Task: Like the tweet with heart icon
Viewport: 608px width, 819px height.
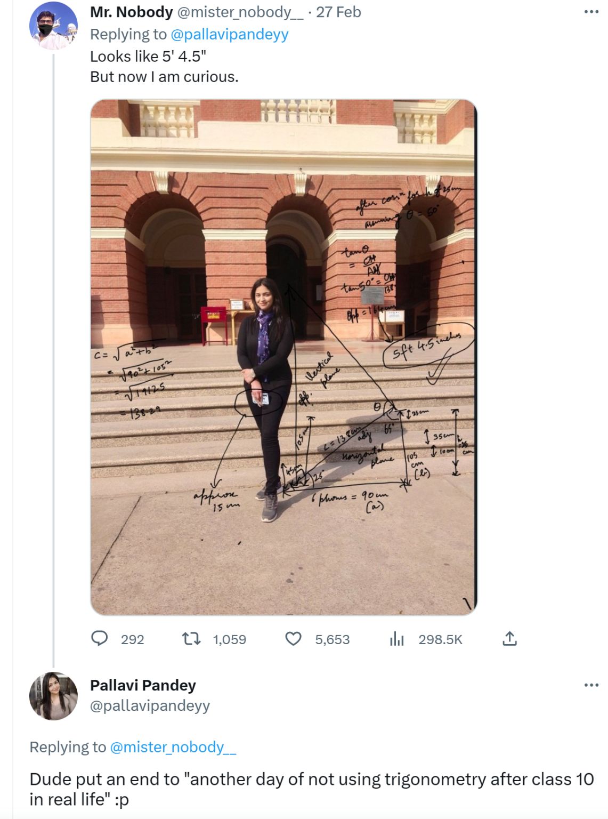Action: 294,638
